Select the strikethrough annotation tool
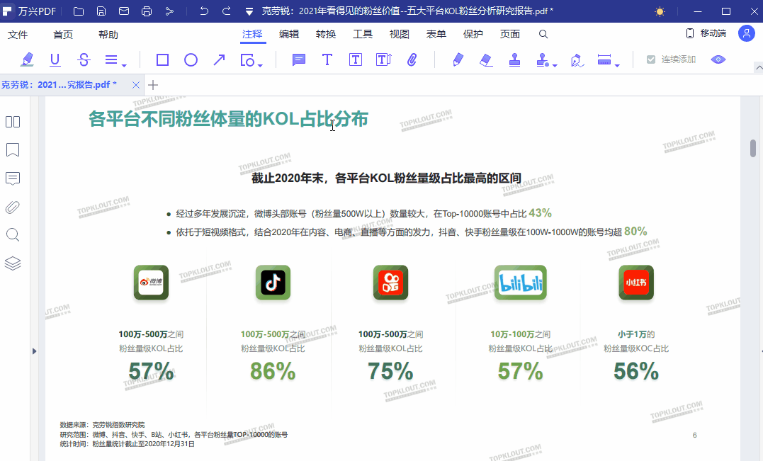Screen dimensions: 763x461 click(84, 59)
